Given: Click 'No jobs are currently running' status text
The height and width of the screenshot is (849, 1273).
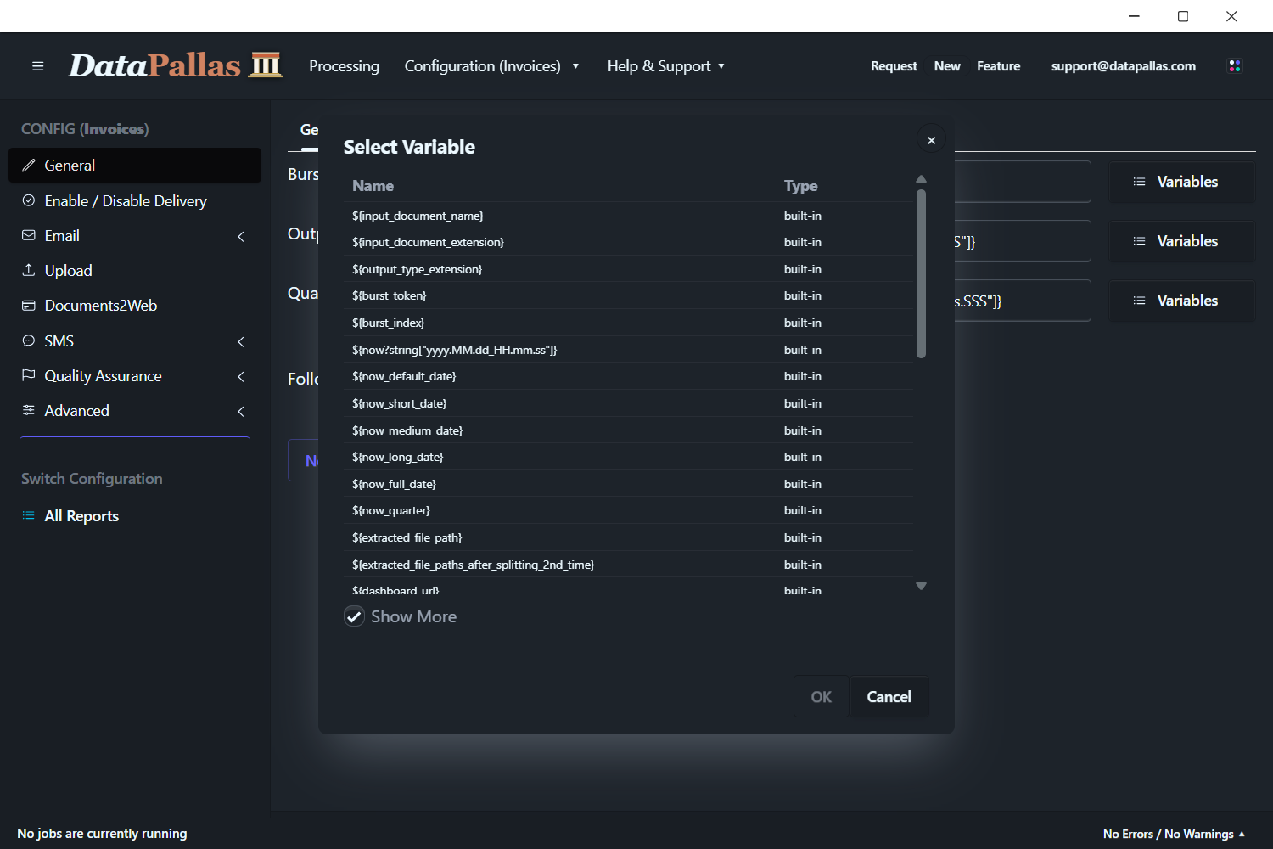Looking at the screenshot, I should [x=102, y=834].
